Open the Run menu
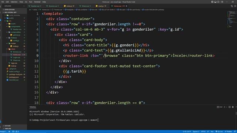The image size is (237, 133). 30,2
